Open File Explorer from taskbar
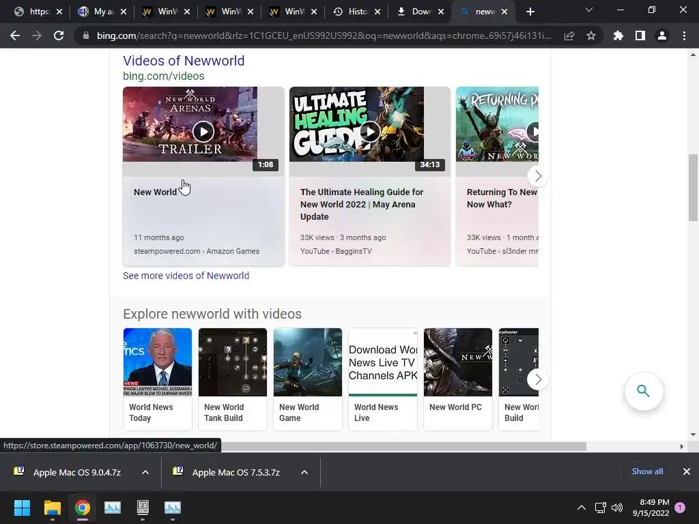Image resolution: width=699 pixels, height=524 pixels. pos(52,508)
